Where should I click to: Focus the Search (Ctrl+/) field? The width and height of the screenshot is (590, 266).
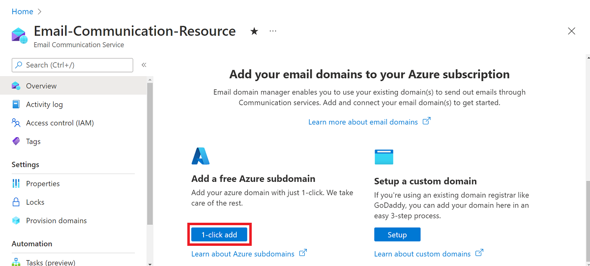click(72, 65)
